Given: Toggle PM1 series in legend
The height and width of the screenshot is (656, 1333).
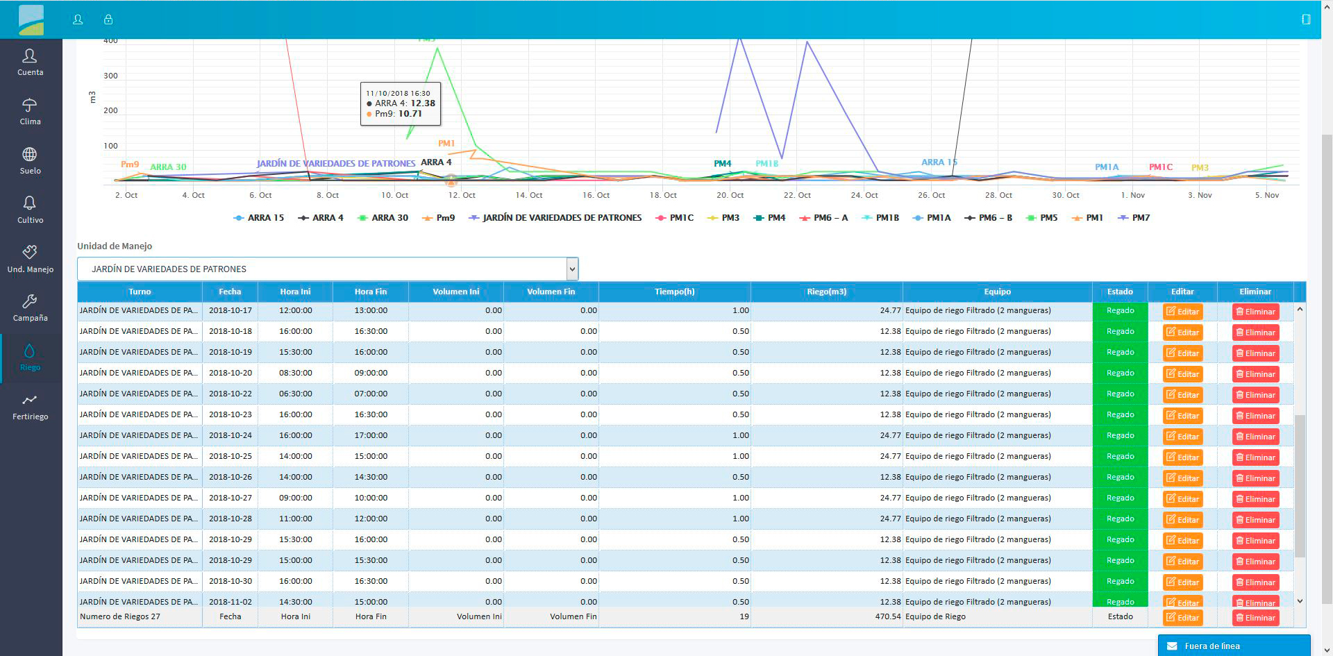Looking at the screenshot, I should pyautogui.click(x=1087, y=218).
